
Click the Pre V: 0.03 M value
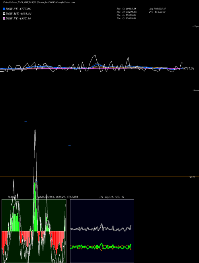click(158, 12)
